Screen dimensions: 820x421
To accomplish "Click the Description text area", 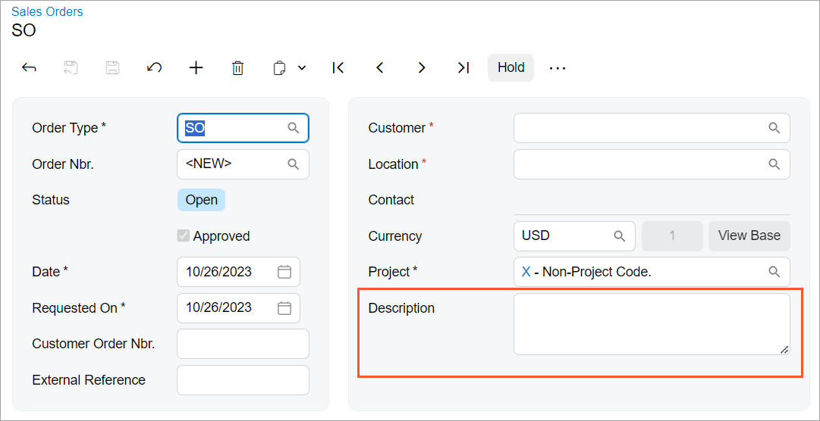I will tap(651, 323).
